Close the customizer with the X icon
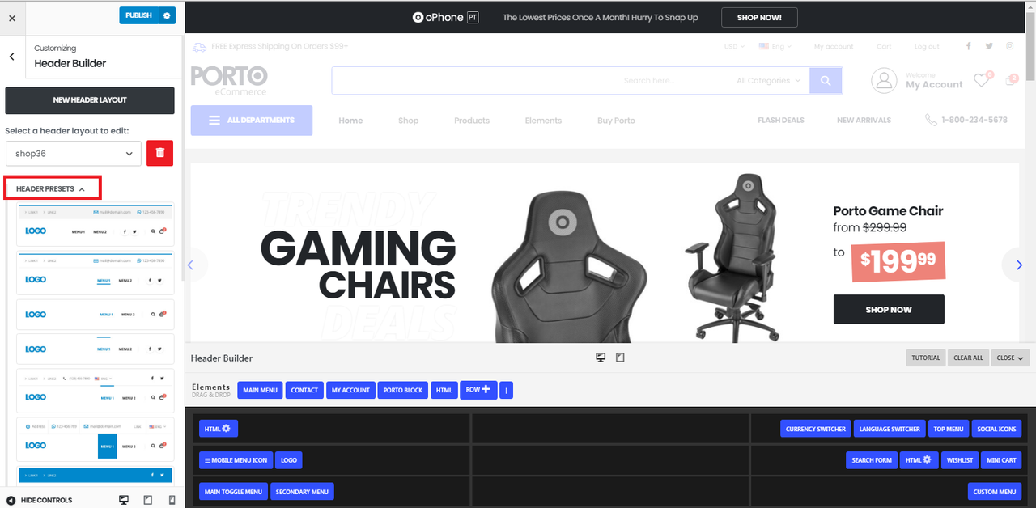Image resolution: width=1036 pixels, height=508 pixels. point(12,17)
